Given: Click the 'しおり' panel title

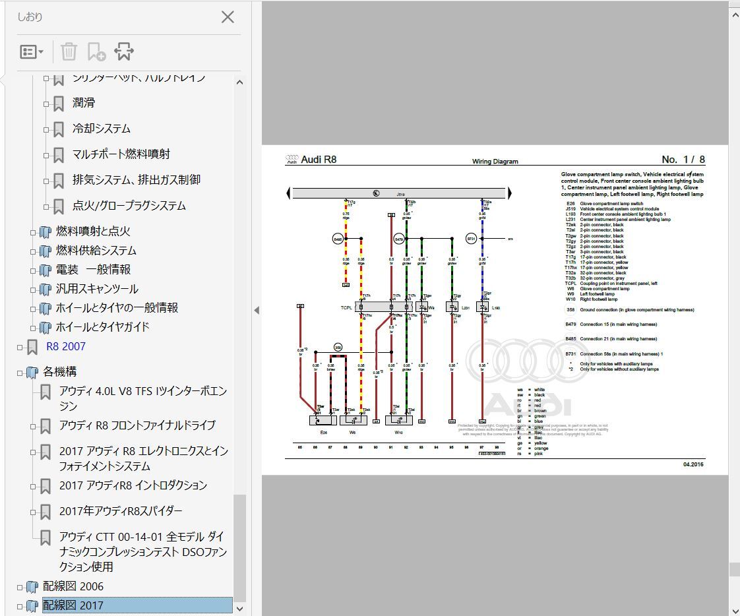Looking at the screenshot, I should (30, 17).
